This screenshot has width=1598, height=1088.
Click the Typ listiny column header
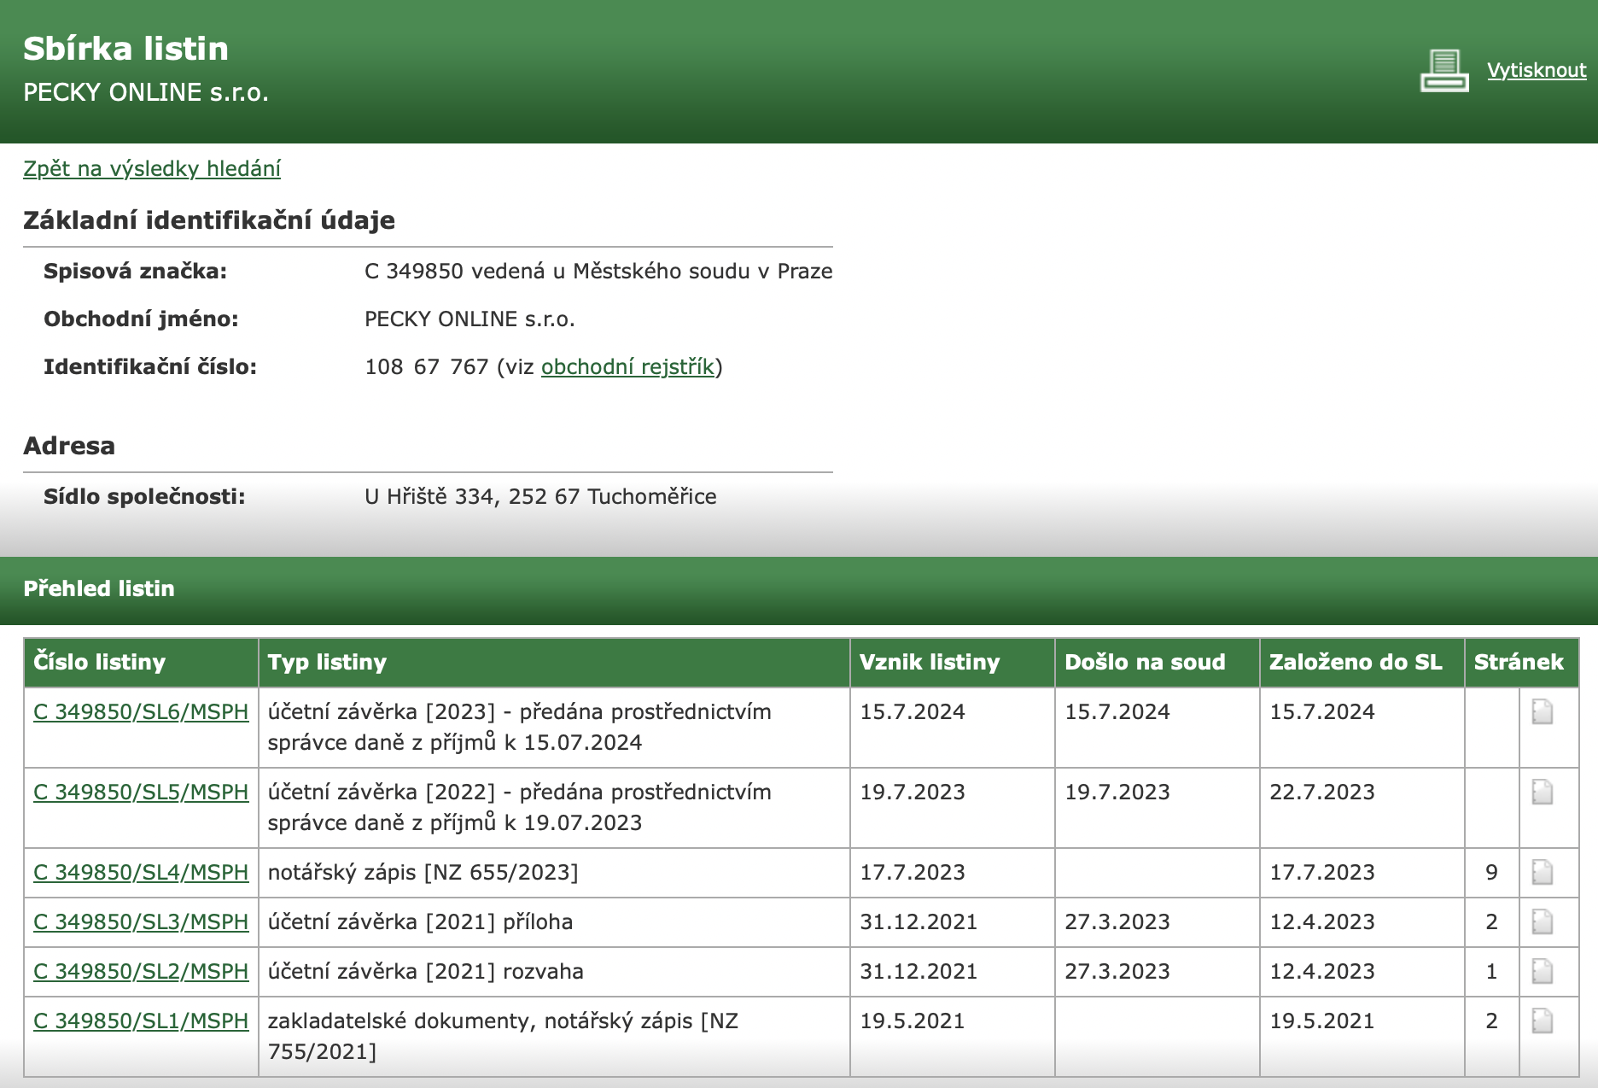554,662
